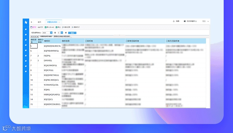Select the XQFNCJBDQSCL cell

click(x=53, y=80)
